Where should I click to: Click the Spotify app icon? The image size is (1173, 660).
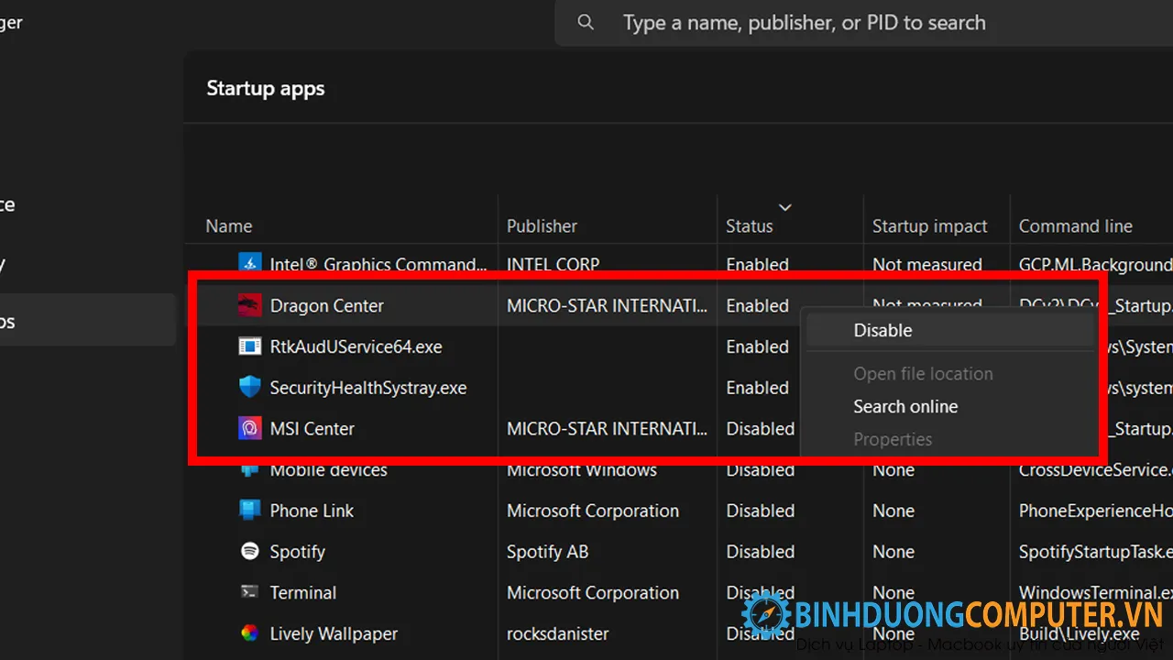pyautogui.click(x=250, y=551)
